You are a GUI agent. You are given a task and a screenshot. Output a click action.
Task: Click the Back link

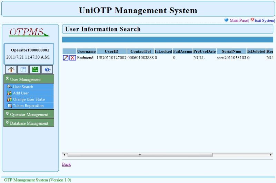click(66, 164)
